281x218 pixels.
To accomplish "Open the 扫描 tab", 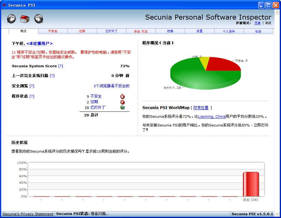I will click(x=170, y=31).
